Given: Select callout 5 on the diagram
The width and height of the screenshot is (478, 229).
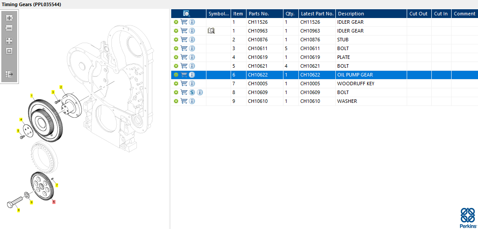Looking at the screenshot, I should (x=18, y=131).
